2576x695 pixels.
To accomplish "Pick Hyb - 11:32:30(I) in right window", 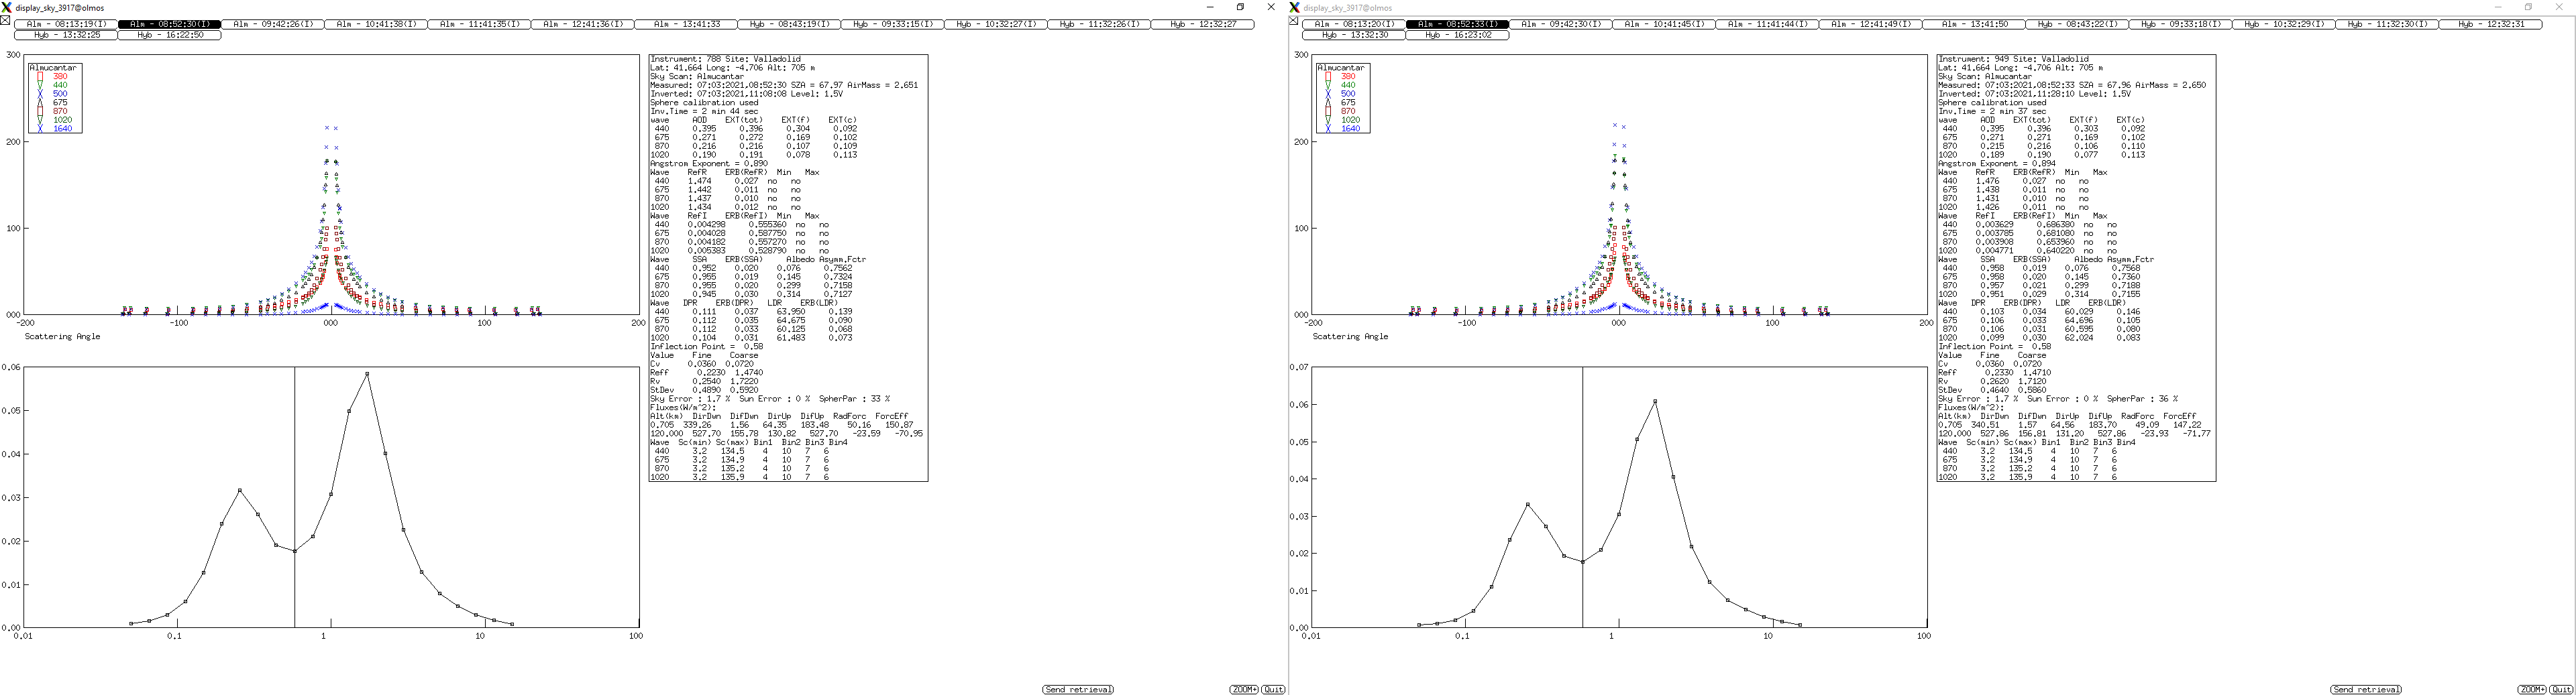I will tap(2387, 24).
